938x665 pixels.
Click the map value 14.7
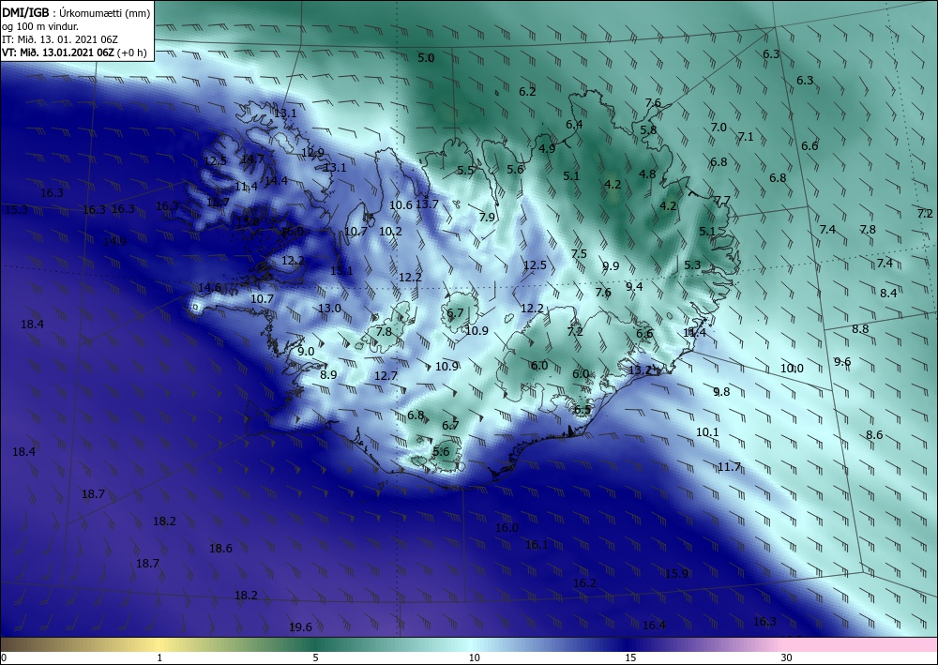[252, 159]
